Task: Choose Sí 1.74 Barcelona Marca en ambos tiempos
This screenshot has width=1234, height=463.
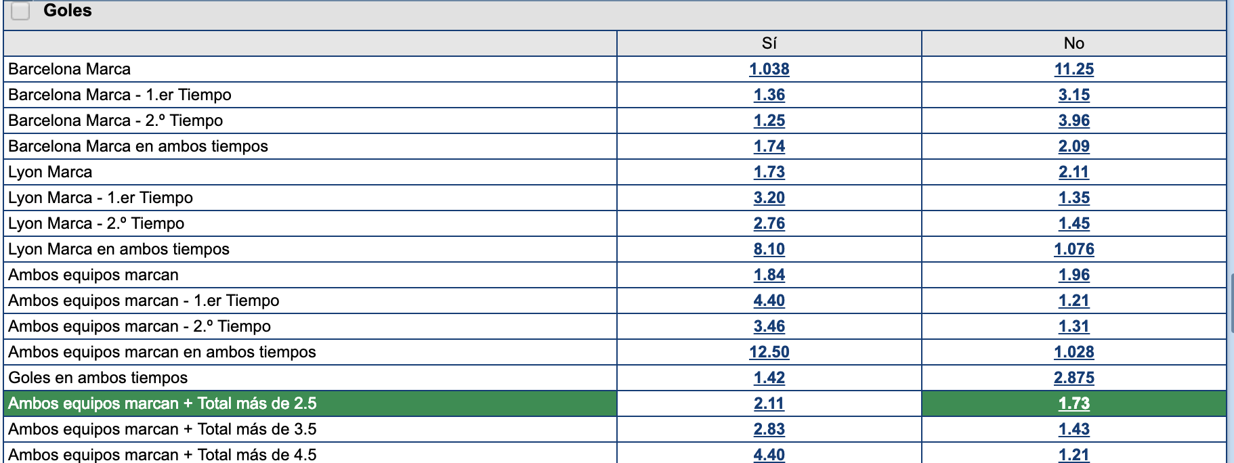Action: coord(769,146)
